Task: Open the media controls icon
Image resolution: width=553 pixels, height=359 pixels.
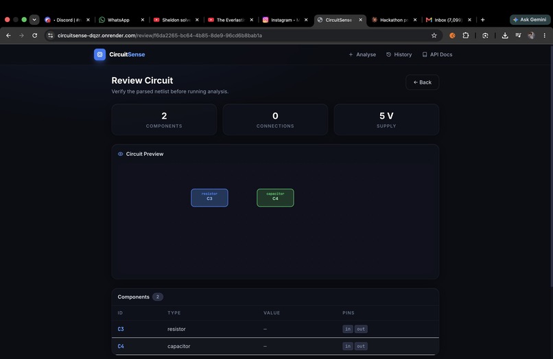Action: [518, 35]
